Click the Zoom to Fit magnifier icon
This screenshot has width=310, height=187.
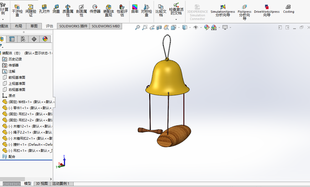coord(137,27)
